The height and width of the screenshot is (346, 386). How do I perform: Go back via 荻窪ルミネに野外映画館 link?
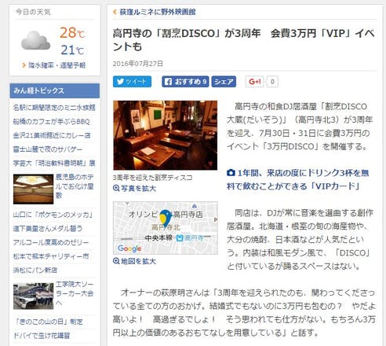[158, 12]
